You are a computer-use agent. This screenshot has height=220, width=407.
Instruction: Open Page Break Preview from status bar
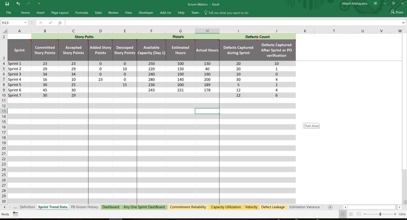[359, 214]
